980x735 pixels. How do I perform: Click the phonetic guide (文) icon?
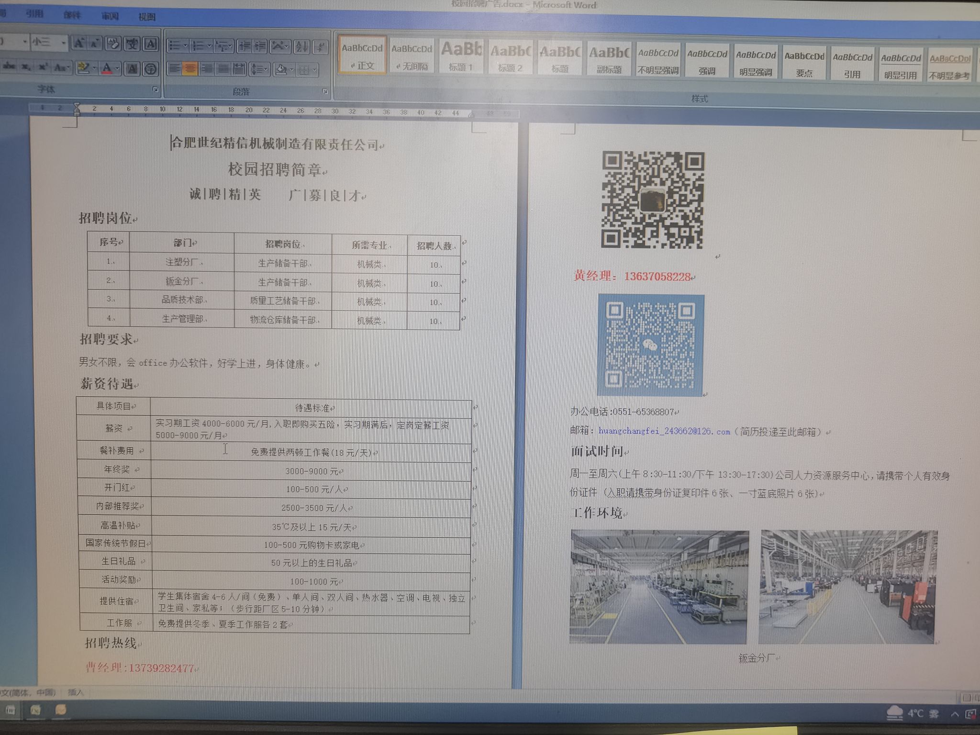tap(132, 45)
